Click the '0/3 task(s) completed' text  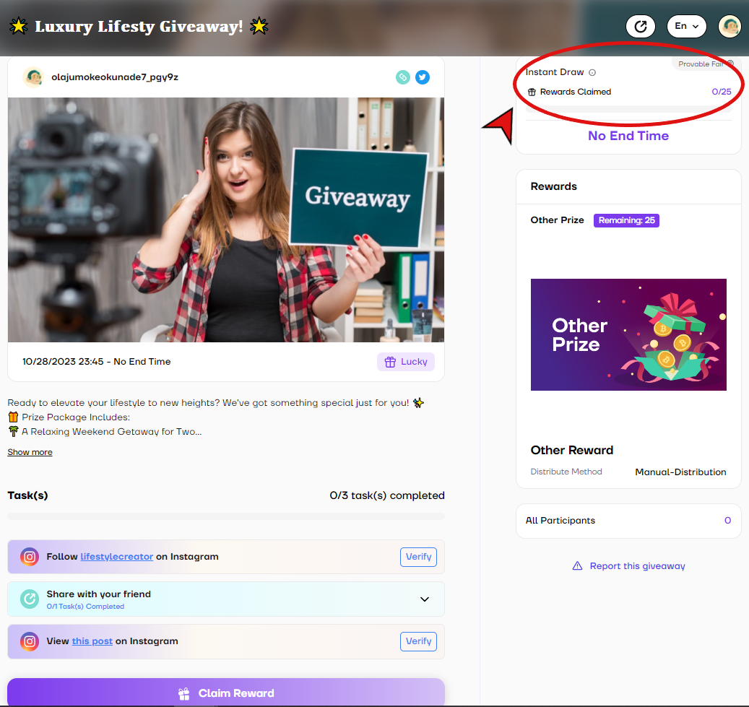pos(387,495)
